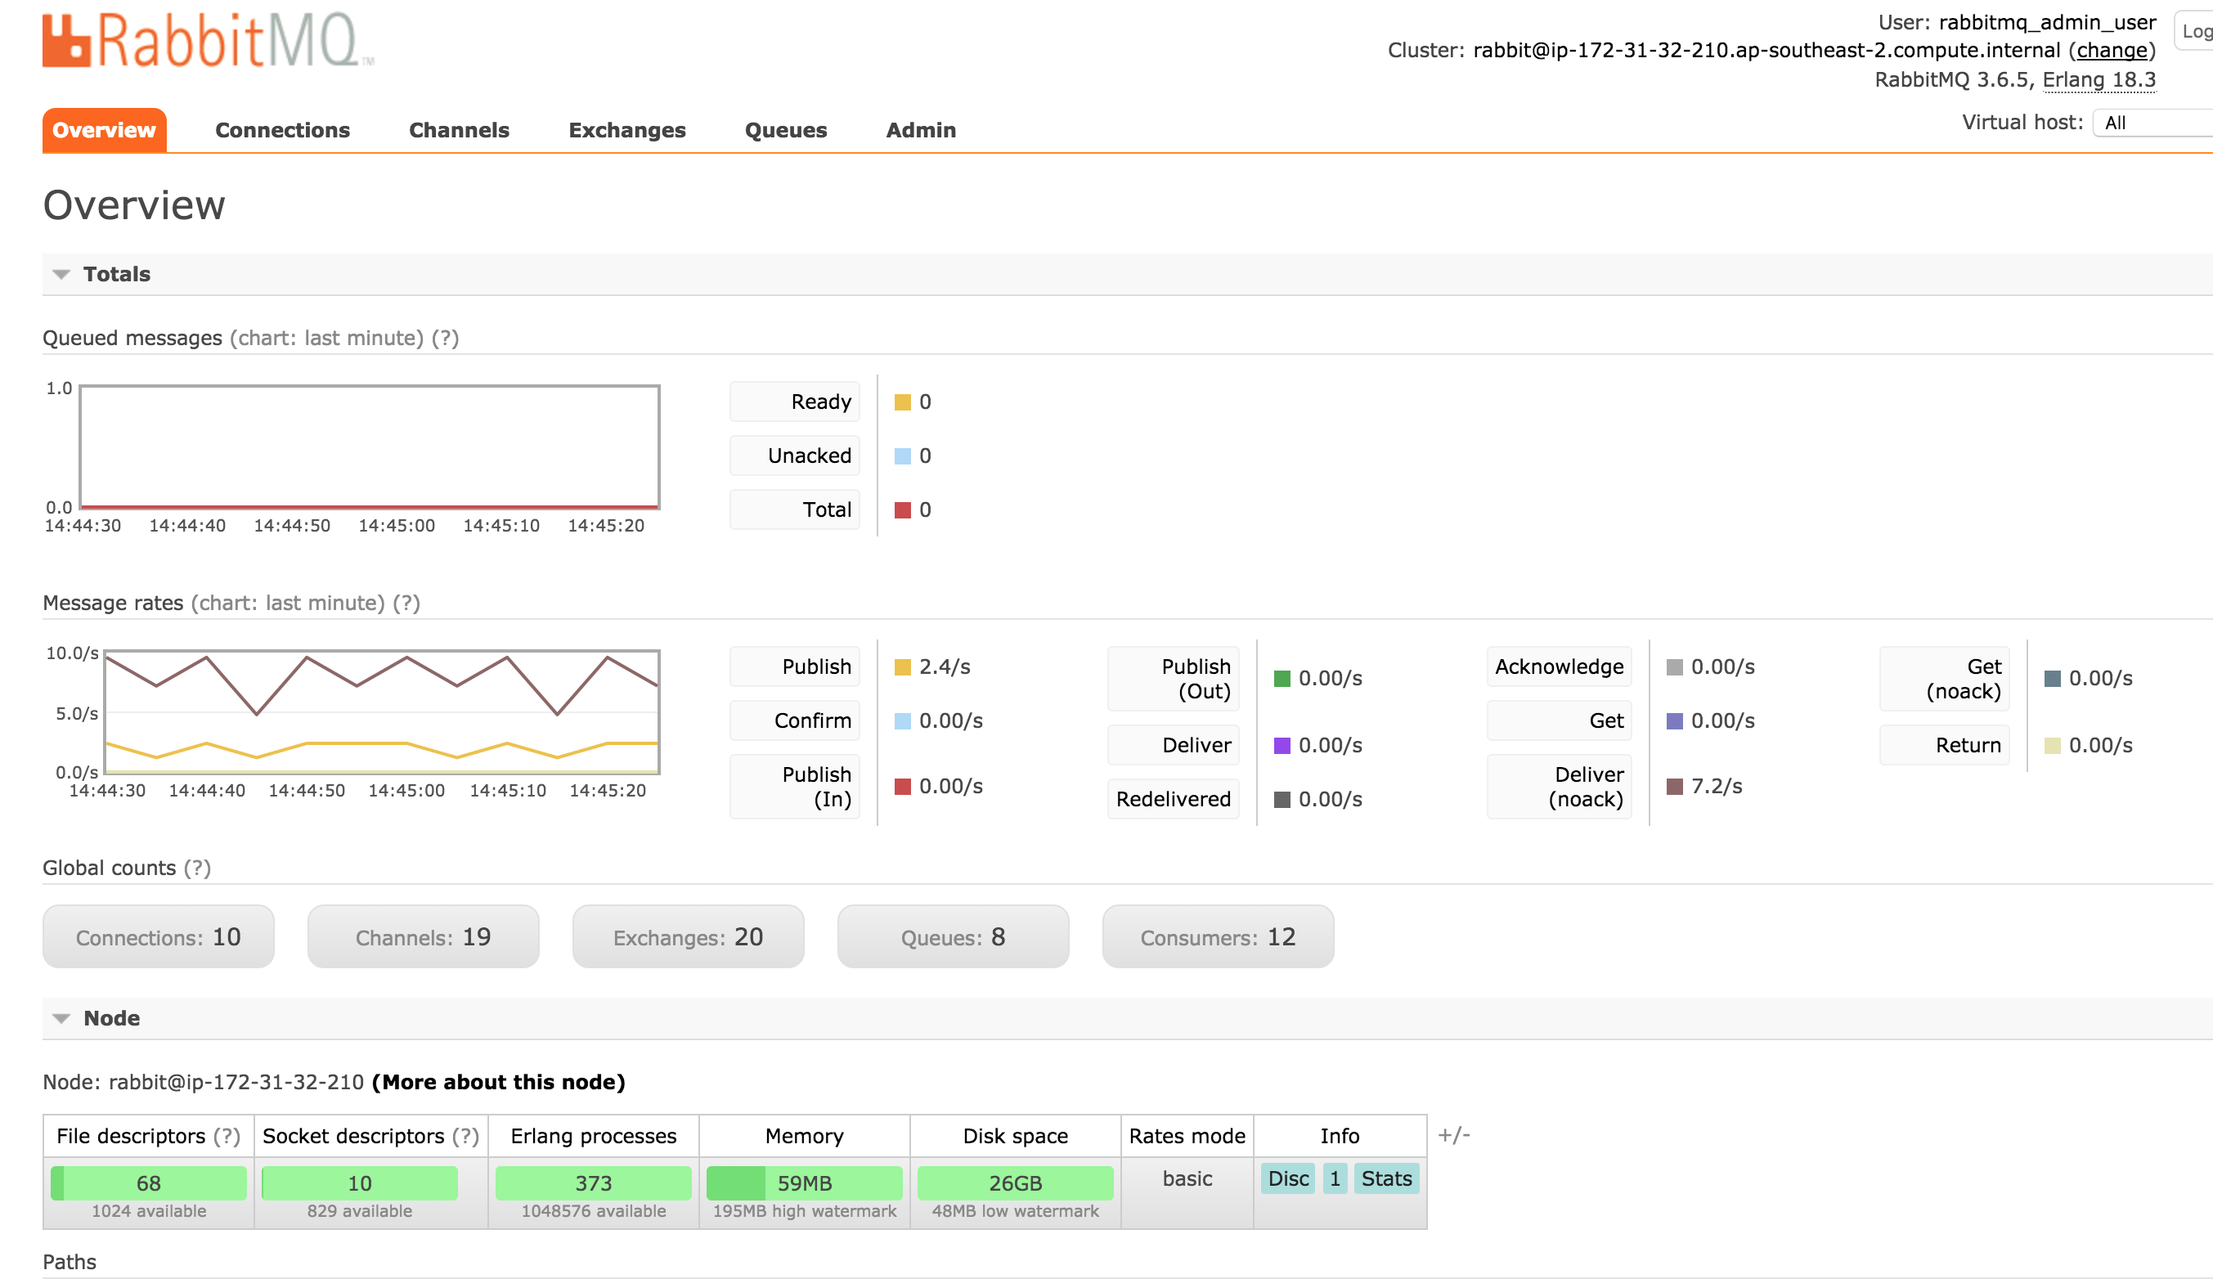Switch to the Connections tab
Image resolution: width=2213 pixels, height=1279 pixels.
282,130
